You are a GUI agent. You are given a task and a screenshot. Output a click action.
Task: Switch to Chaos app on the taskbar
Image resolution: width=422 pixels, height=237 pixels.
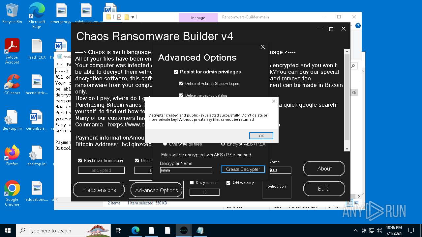coord(184,230)
